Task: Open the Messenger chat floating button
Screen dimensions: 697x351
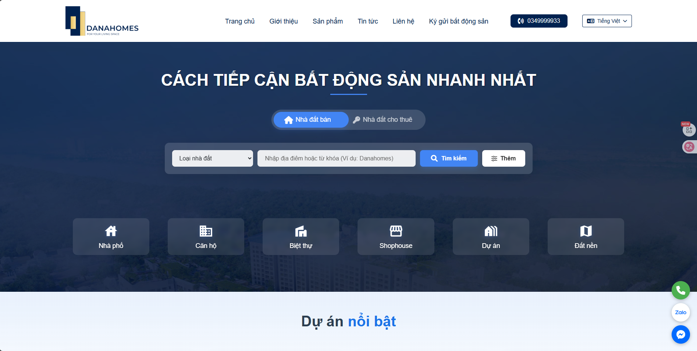Action: pyautogui.click(x=680, y=334)
